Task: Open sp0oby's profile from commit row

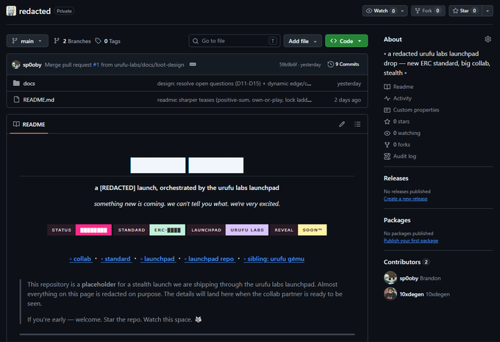Action: tap(32, 65)
